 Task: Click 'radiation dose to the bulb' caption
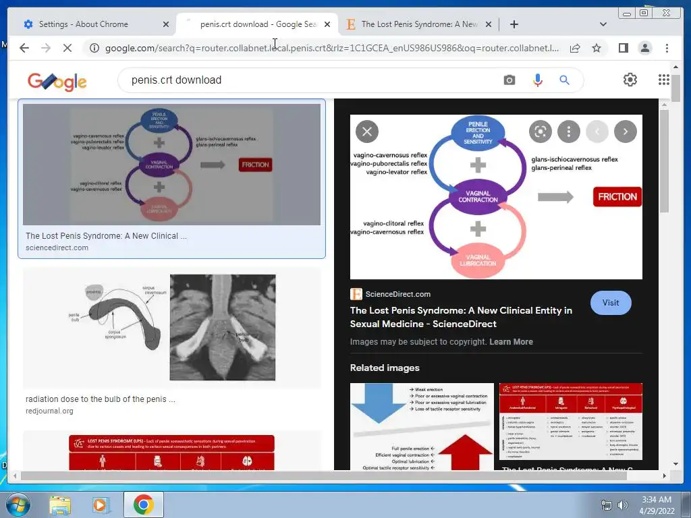[x=100, y=399]
